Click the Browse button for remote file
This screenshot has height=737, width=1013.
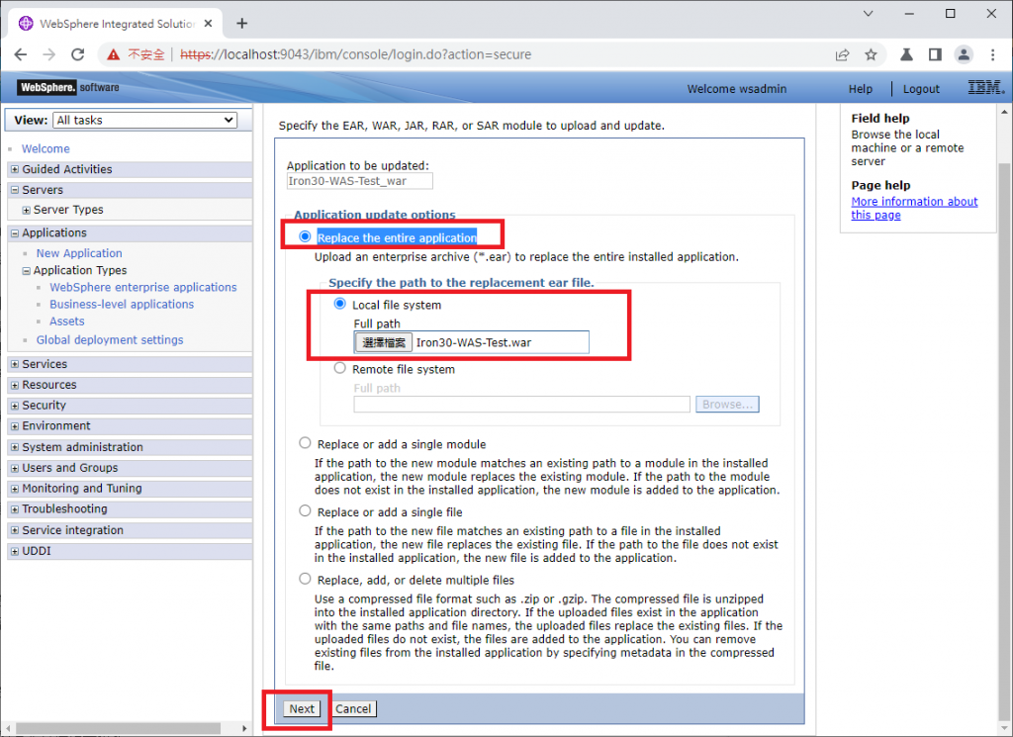pyautogui.click(x=727, y=404)
